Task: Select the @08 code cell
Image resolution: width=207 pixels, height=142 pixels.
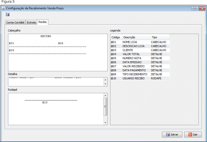Action: point(116,70)
